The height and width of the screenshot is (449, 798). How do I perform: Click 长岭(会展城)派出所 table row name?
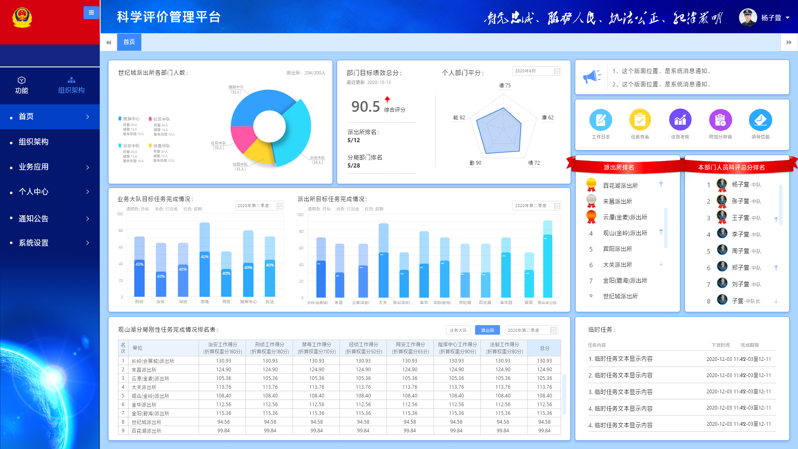click(x=153, y=361)
